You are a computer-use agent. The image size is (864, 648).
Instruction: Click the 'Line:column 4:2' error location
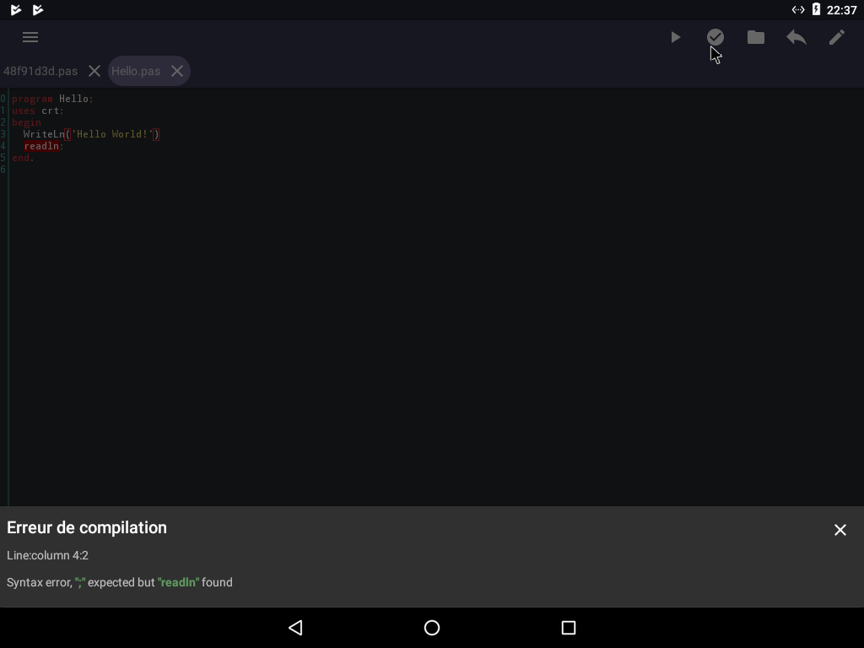click(48, 555)
